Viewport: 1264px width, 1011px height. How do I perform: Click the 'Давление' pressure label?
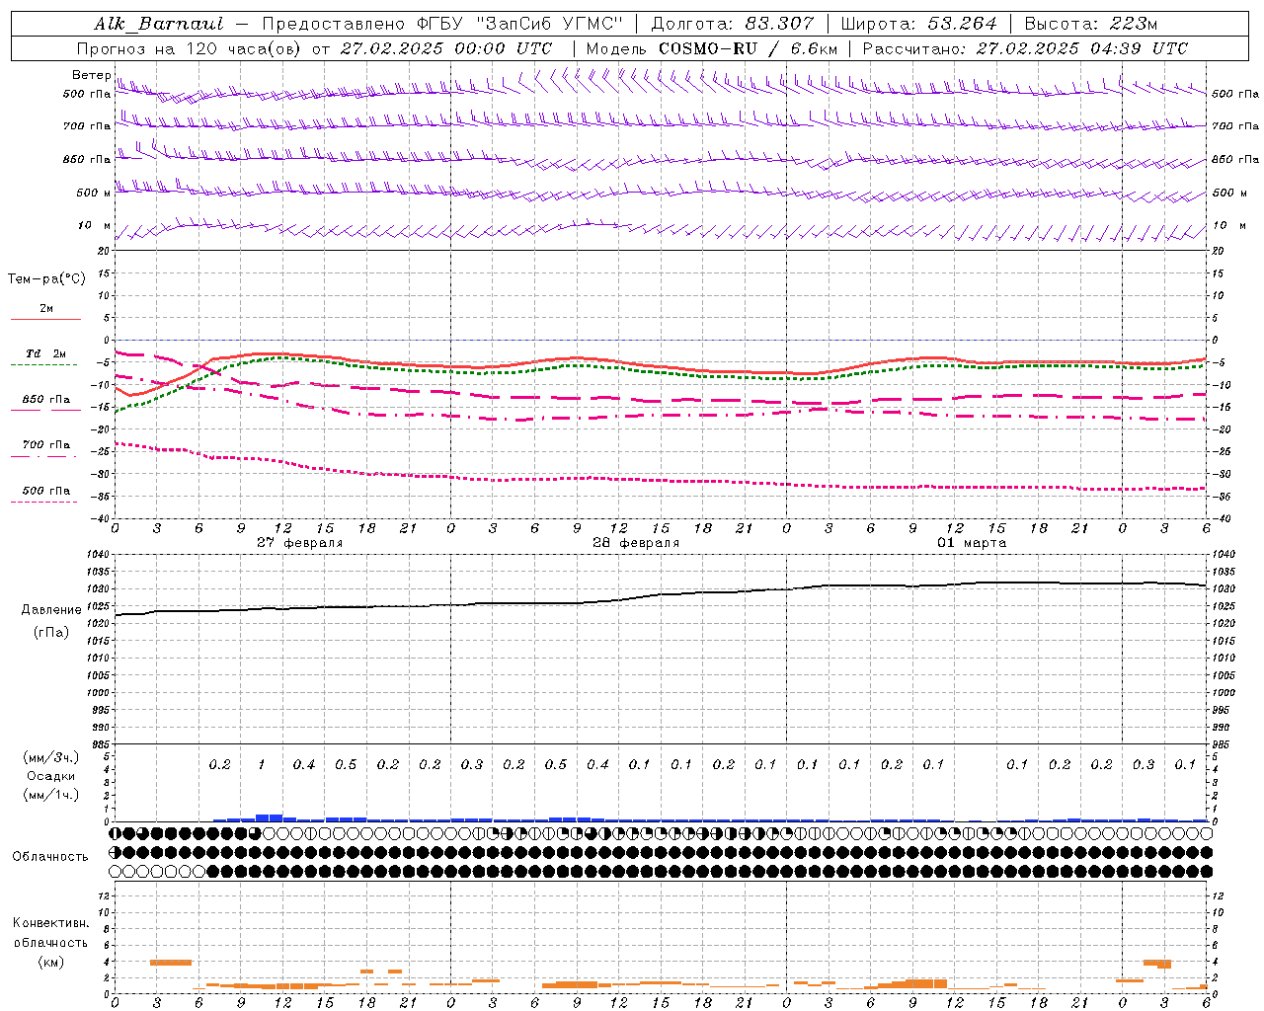pyautogui.click(x=51, y=610)
